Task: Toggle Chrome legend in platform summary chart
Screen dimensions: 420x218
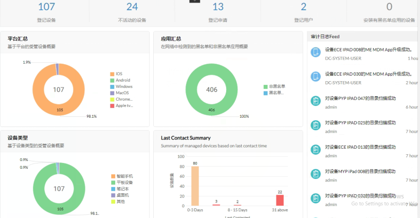Action: pyautogui.click(x=121, y=99)
